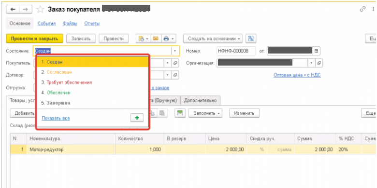Select state 2. Согласован
Viewport: 377px width, 188px height.
click(x=92, y=72)
